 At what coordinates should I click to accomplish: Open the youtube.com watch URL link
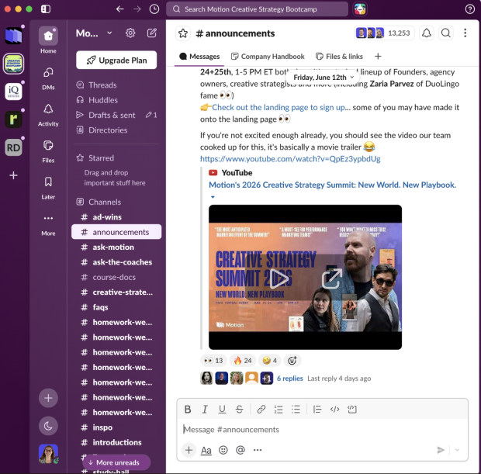tap(290, 159)
